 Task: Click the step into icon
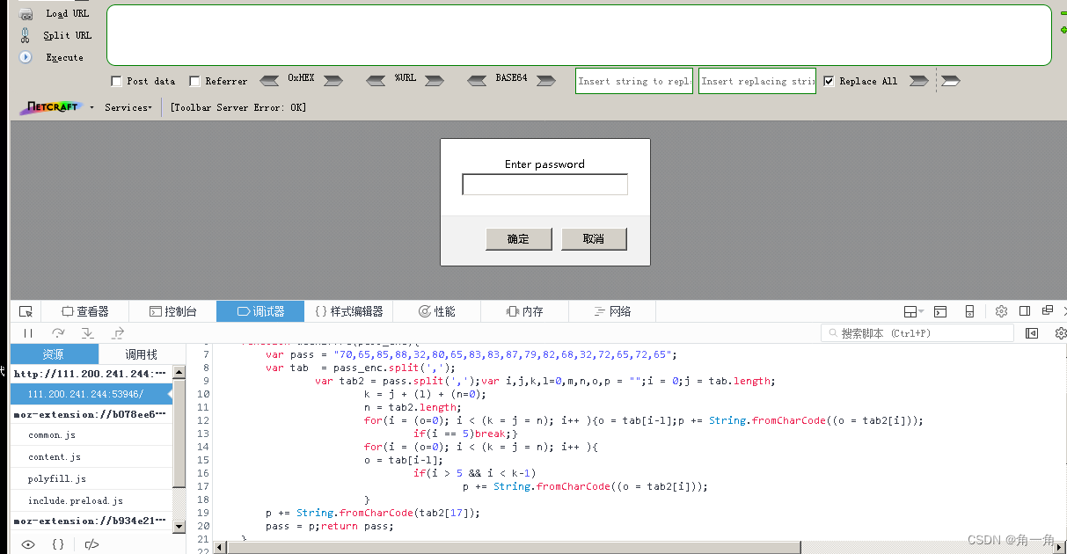pyautogui.click(x=87, y=332)
